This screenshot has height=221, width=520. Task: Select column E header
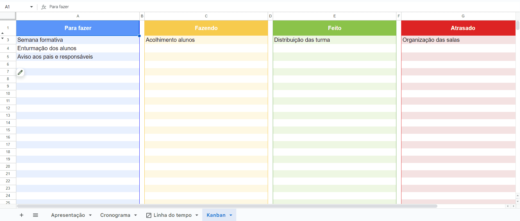334,16
